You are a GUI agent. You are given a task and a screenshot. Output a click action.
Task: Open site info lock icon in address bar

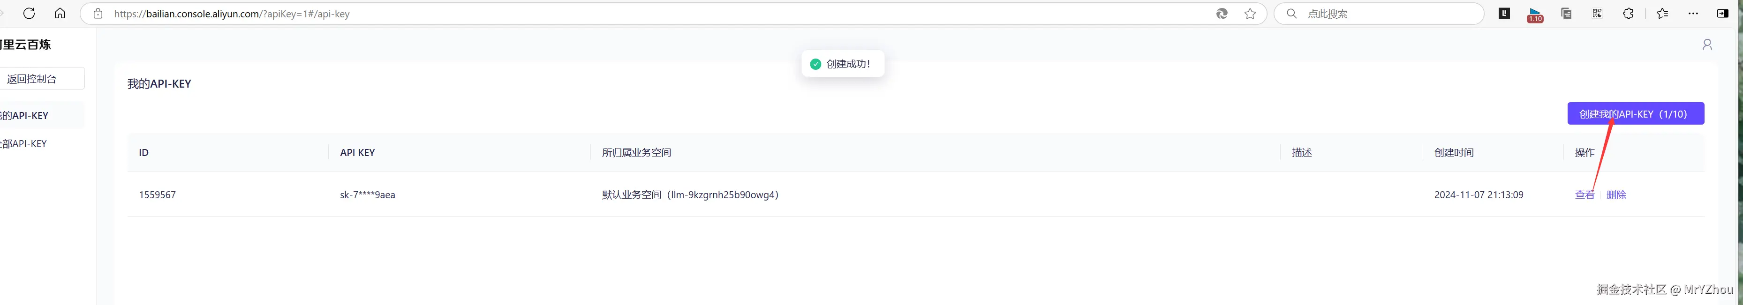click(x=98, y=14)
